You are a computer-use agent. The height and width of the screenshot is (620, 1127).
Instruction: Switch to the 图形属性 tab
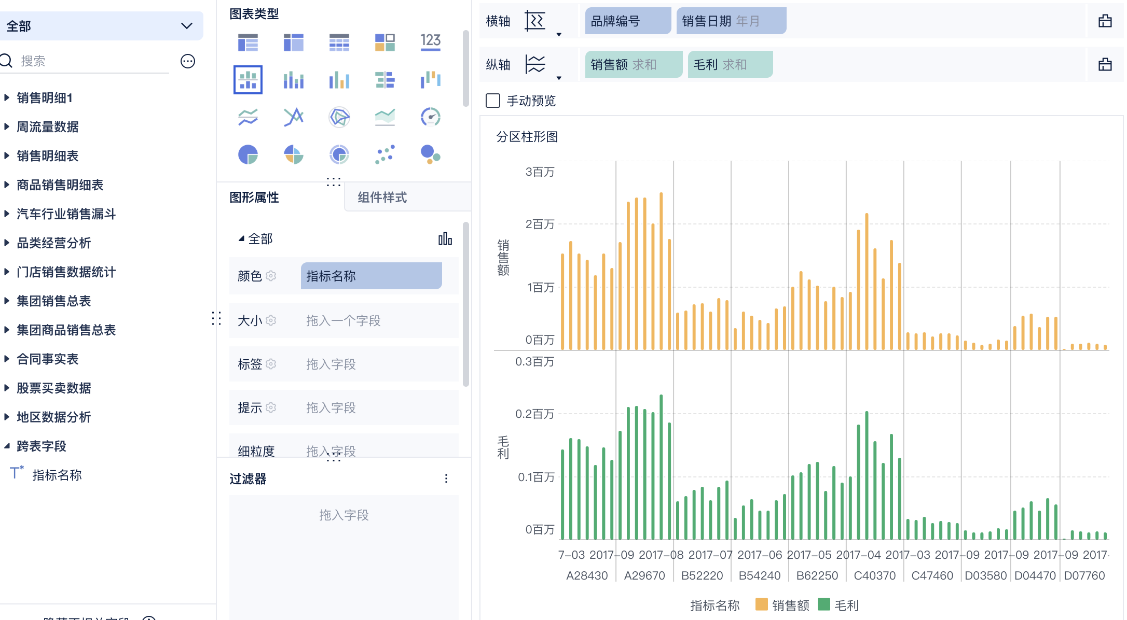(254, 198)
